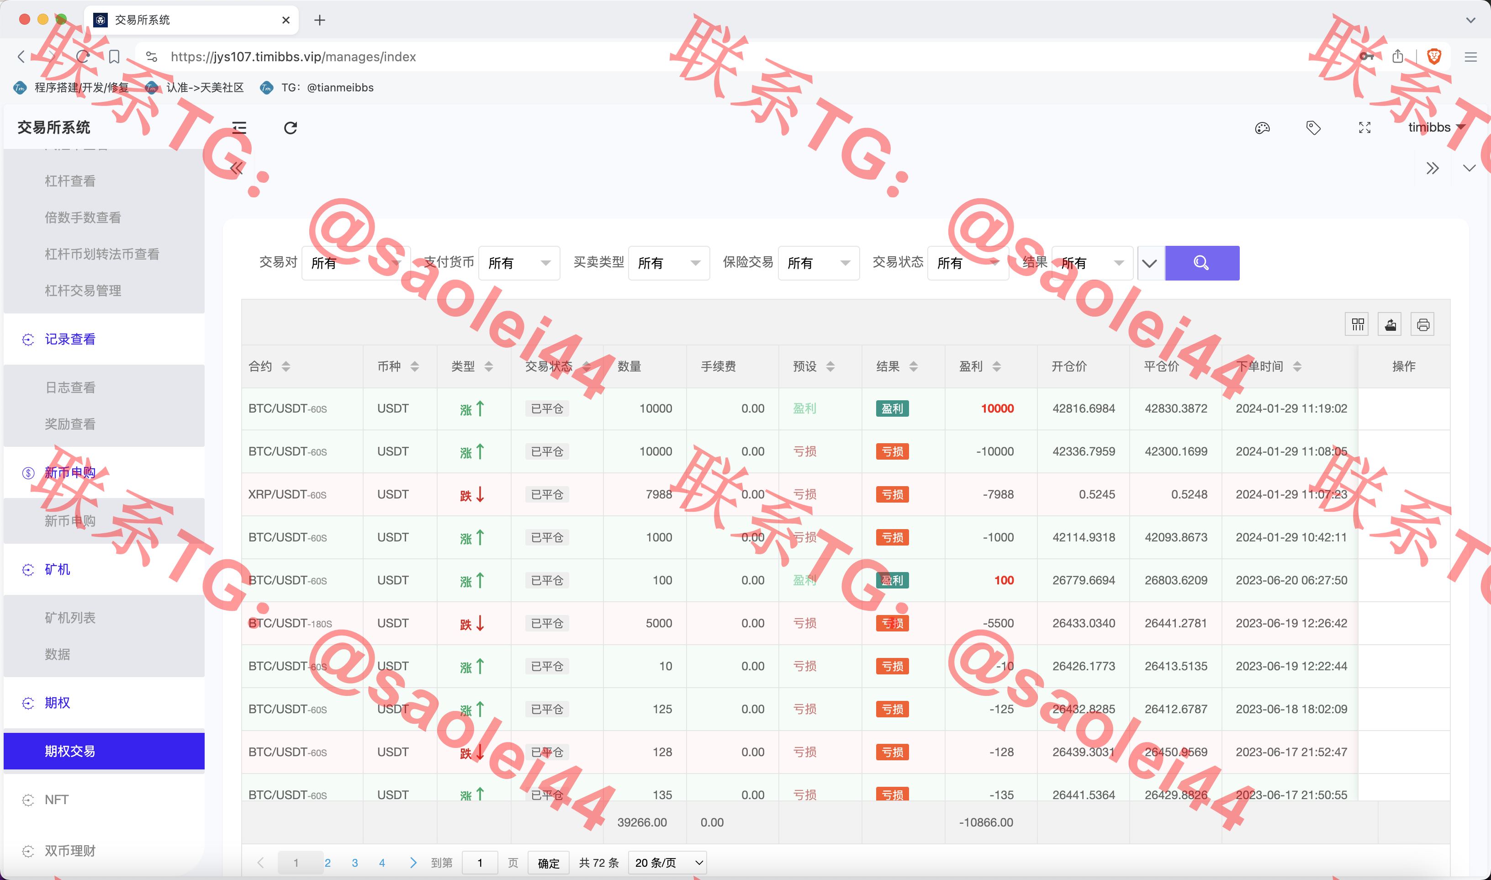Print the table icon
The image size is (1491, 880).
tap(1423, 324)
